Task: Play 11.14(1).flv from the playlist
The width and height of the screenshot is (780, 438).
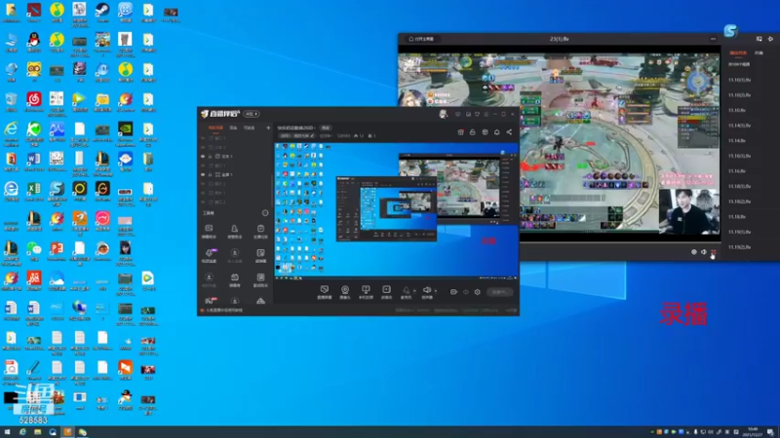Action: [740, 126]
